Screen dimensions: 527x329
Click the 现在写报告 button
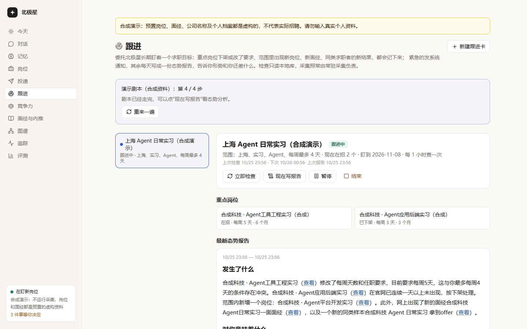(284, 176)
